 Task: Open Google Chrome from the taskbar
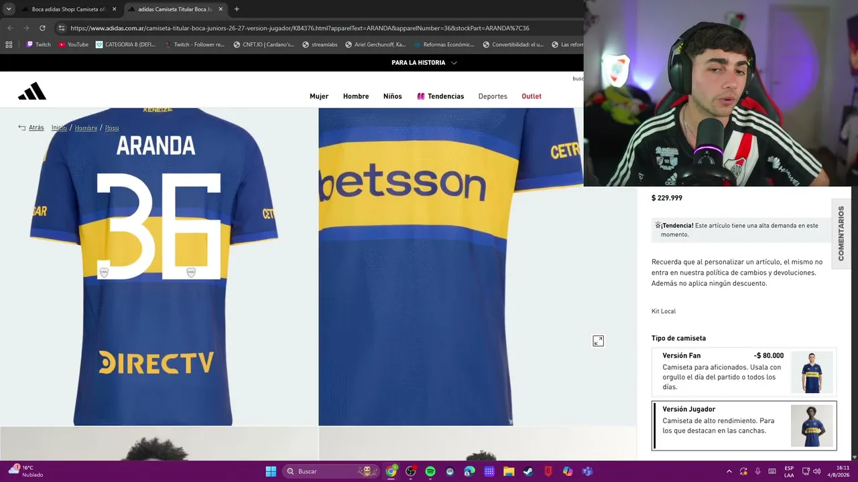(391, 471)
